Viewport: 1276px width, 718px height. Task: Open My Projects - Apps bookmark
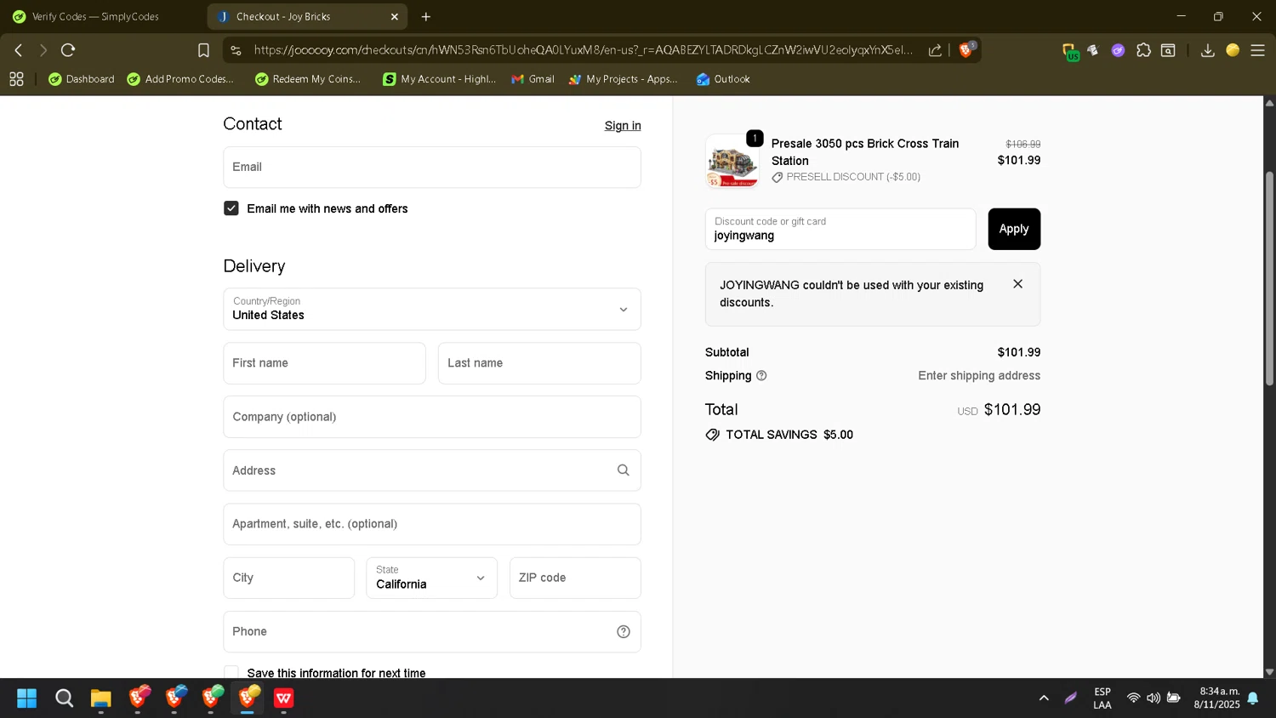(x=624, y=79)
